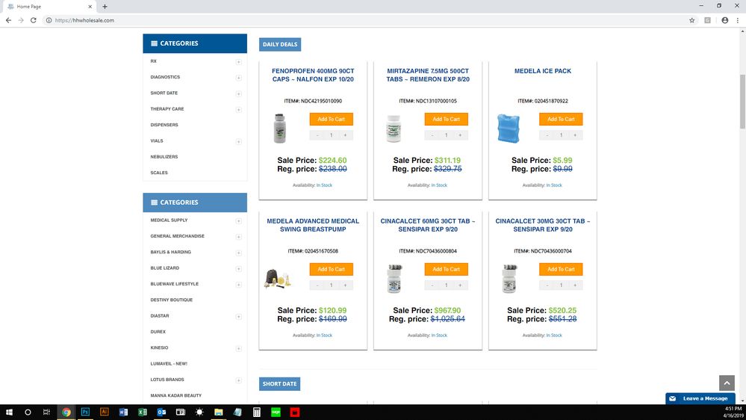
Task: Click the browser address bar URL
Action: pyautogui.click(x=84, y=20)
